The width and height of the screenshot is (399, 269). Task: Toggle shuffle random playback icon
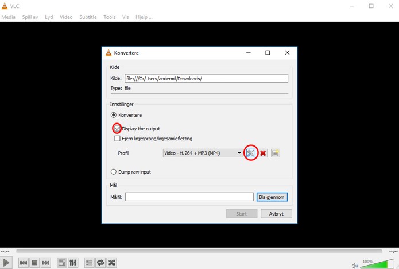[111, 262]
